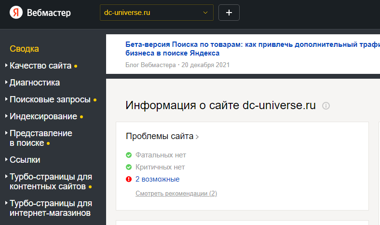The image size is (380, 225).
Task: Go to 'Поисковые запросы' menu item
Action: [50, 99]
